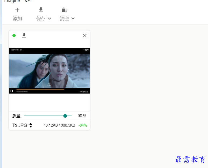Click the -84% compression ratio text
Screen dimensions: 208x168
click(83, 125)
